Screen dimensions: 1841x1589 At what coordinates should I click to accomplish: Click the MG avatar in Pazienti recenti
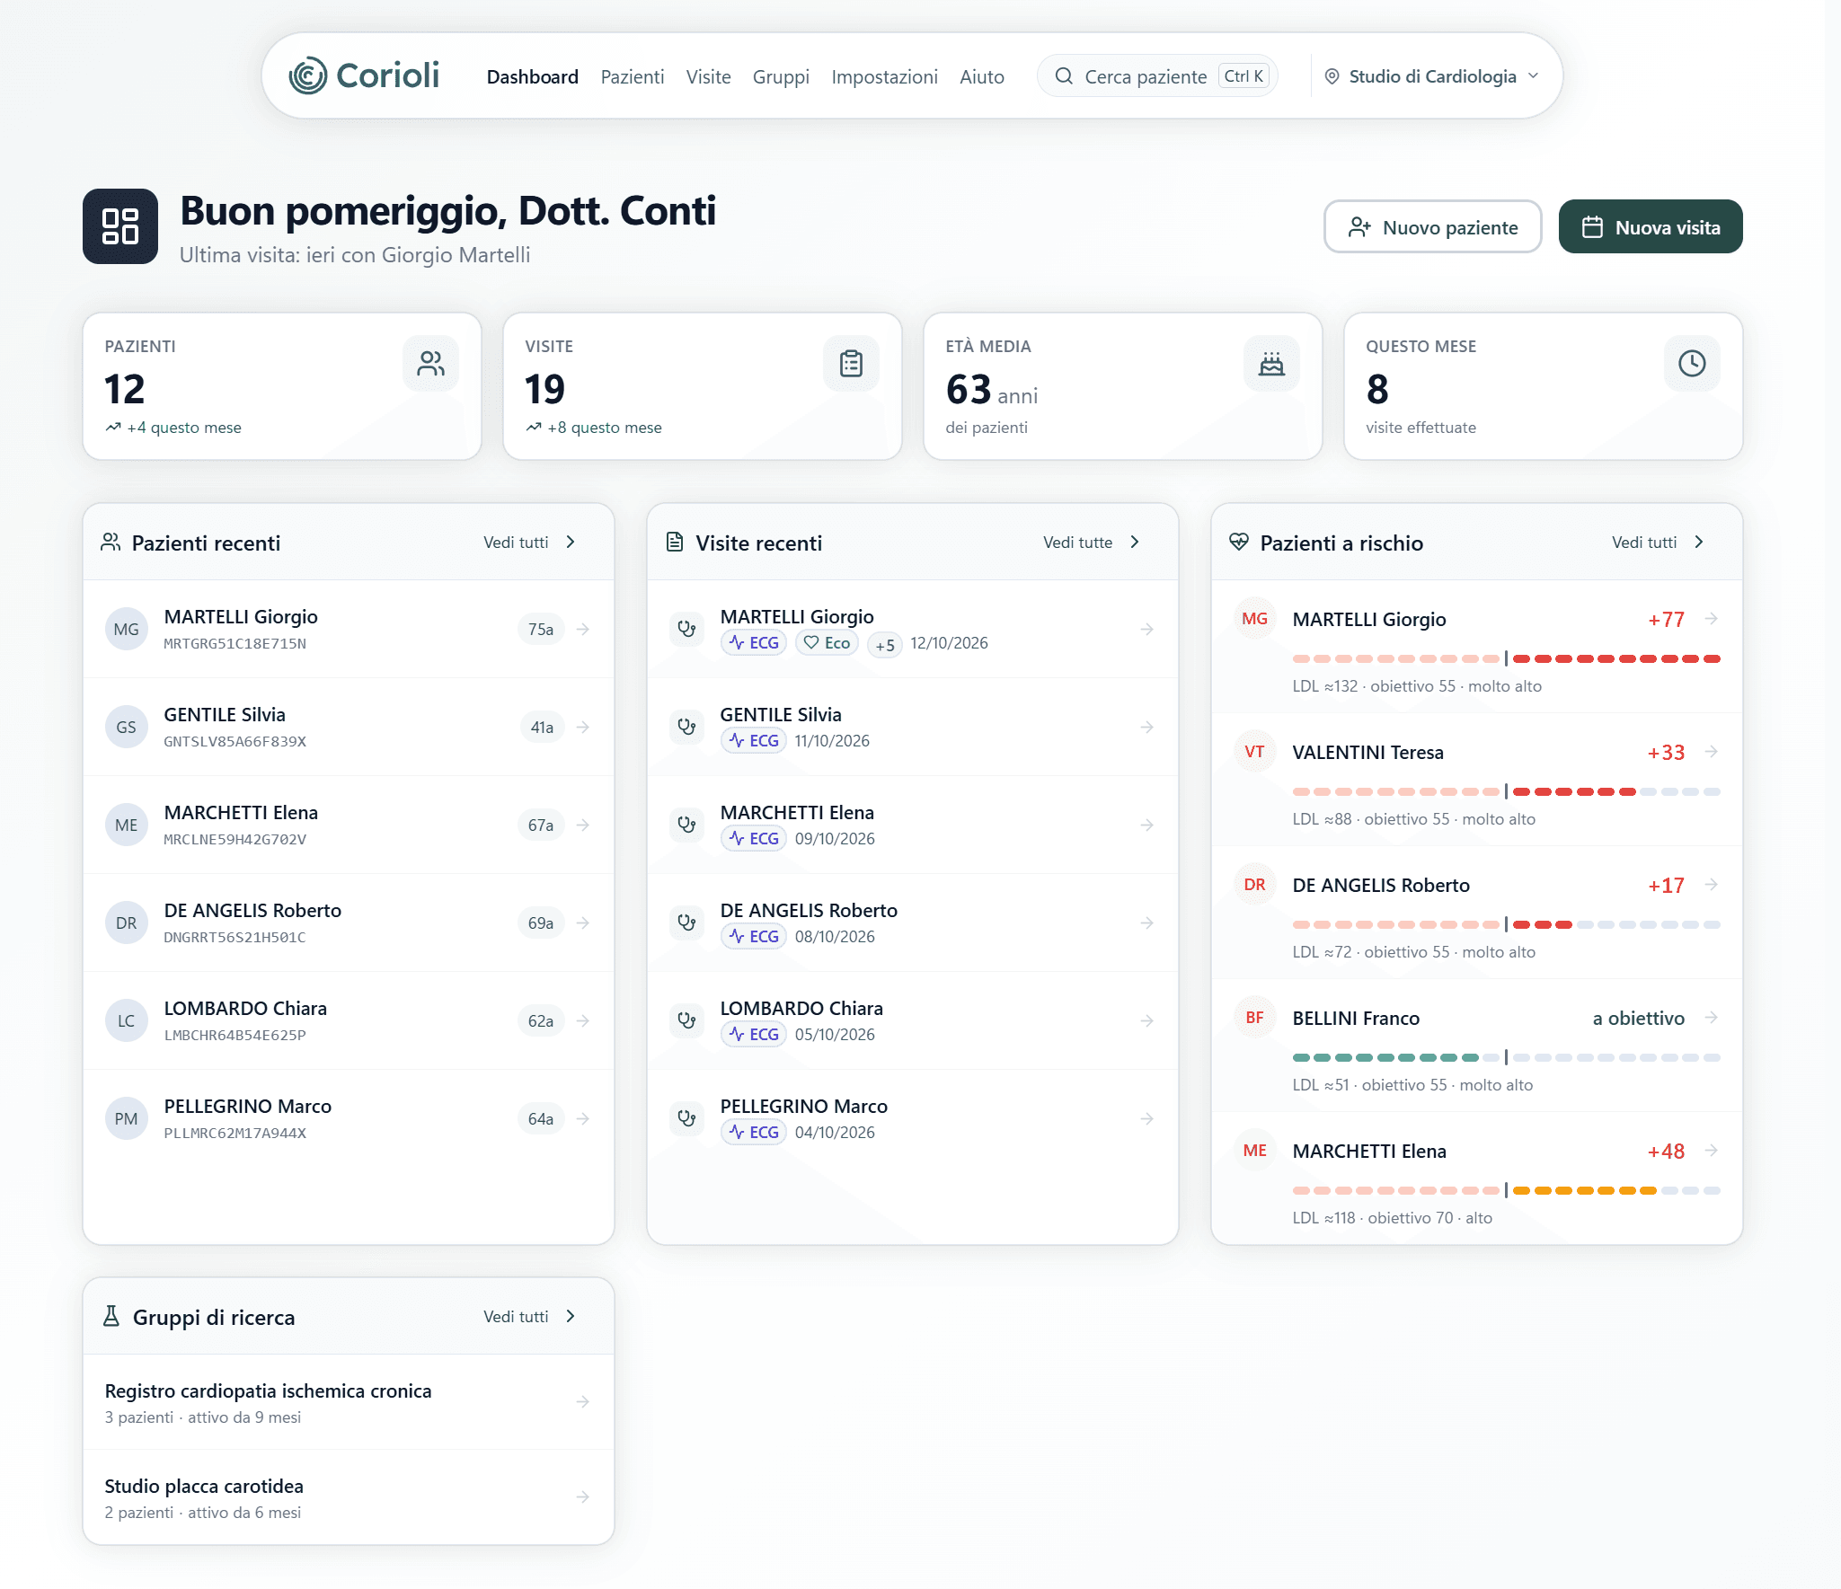[x=127, y=629]
